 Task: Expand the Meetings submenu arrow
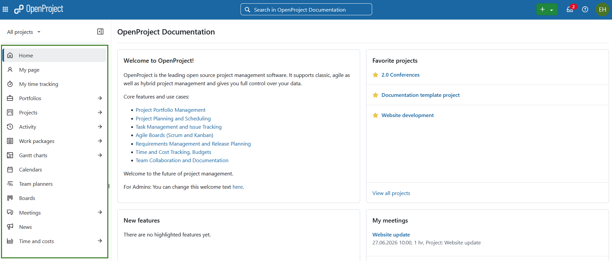click(x=100, y=212)
